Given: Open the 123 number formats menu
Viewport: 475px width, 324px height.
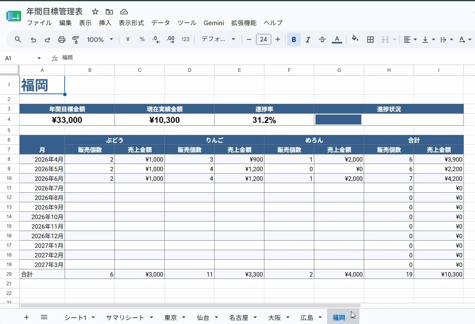Looking at the screenshot, I should 185,40.
